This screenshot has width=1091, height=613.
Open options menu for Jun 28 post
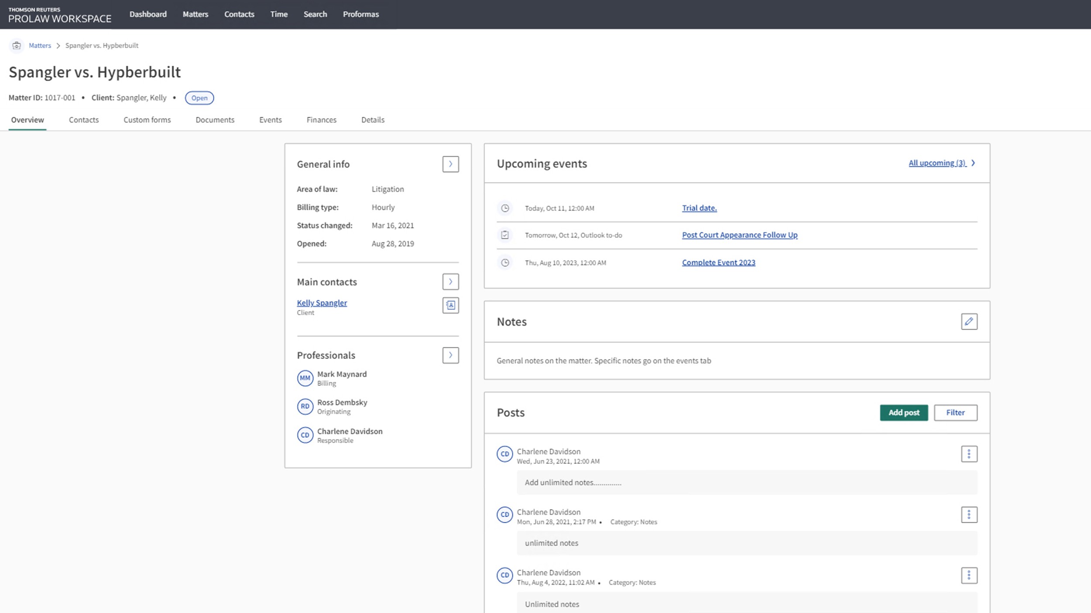point(969,514)
